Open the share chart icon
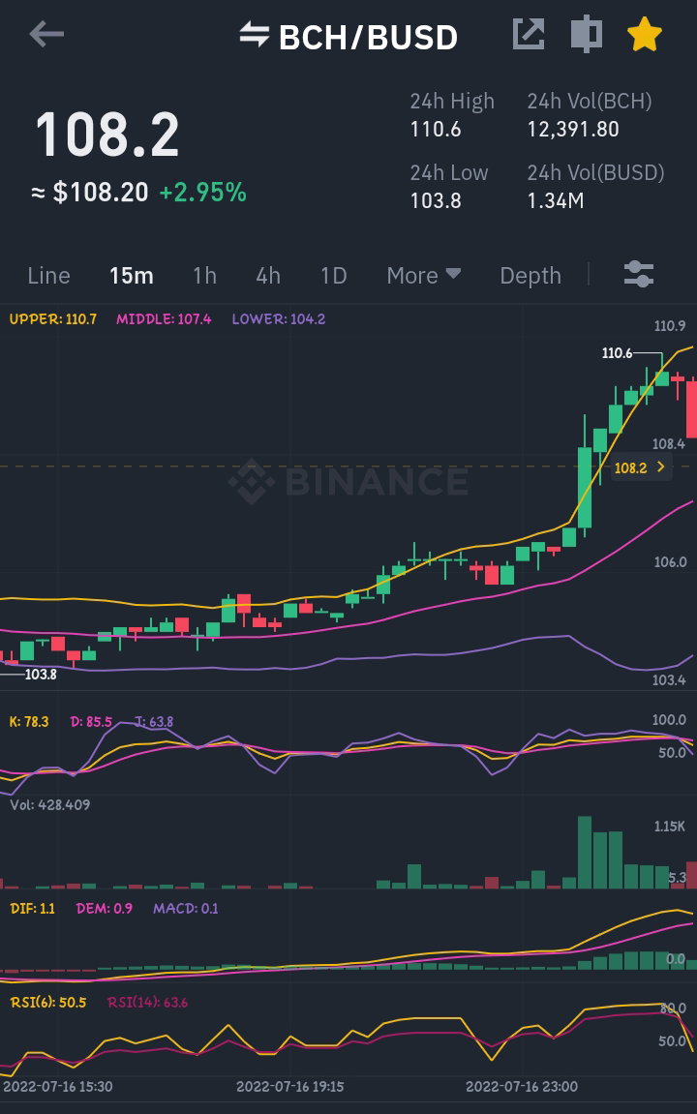 529,34
